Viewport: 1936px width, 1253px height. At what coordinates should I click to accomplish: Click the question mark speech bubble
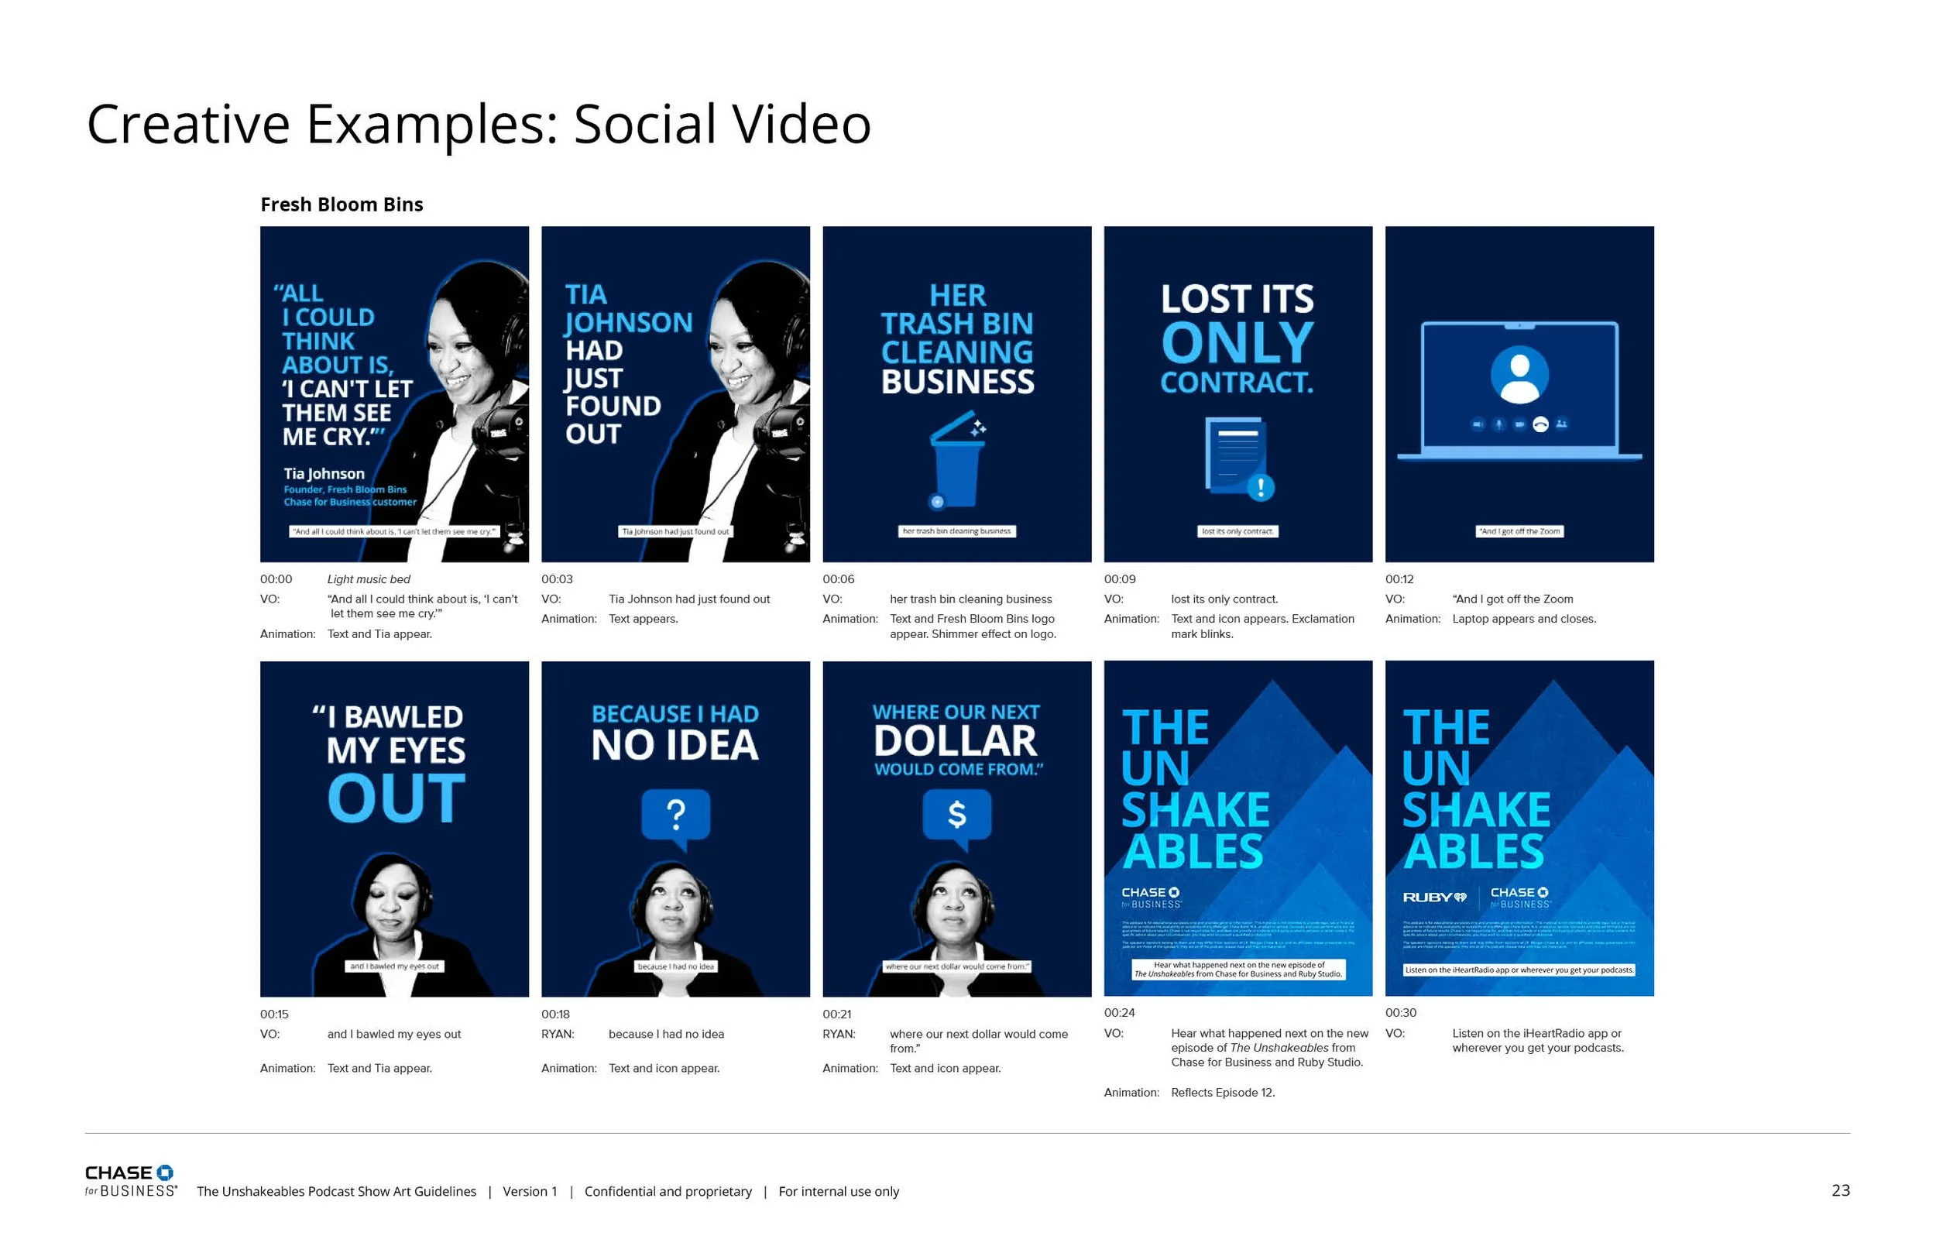tap(675, 815)
